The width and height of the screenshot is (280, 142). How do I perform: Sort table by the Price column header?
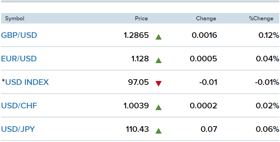pyautogui.click(x=141, y=19)
